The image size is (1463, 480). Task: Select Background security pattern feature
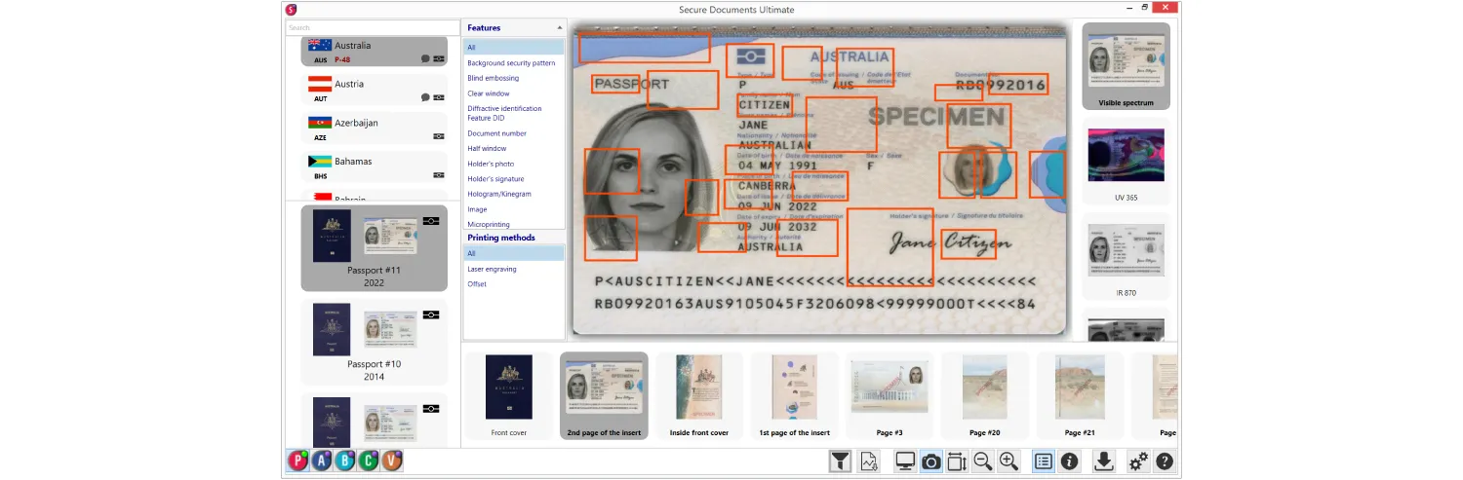[x=513, y=62]
